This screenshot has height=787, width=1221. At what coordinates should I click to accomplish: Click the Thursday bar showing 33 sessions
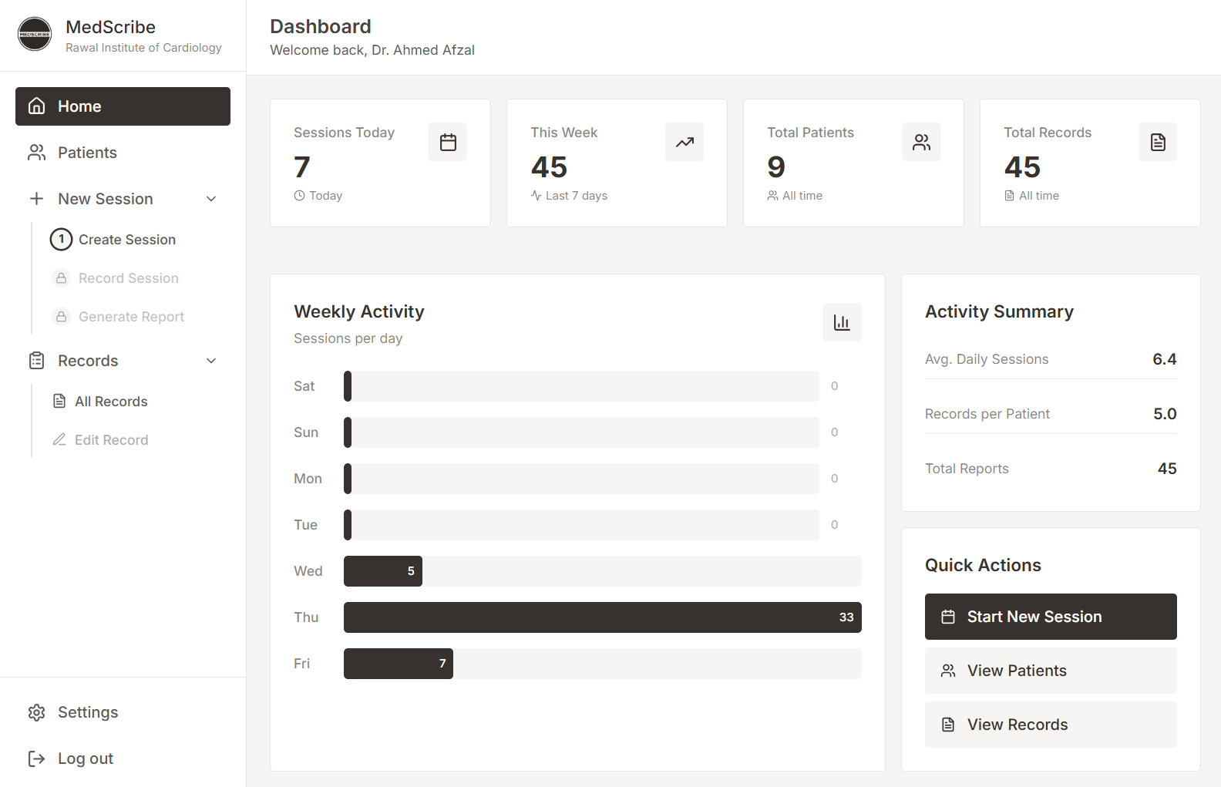click(602, 617)
